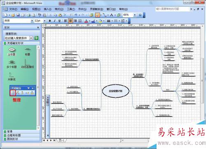206x149 pixels.
Task: Click the line weight icon
Action: click(x=109, y=21)
